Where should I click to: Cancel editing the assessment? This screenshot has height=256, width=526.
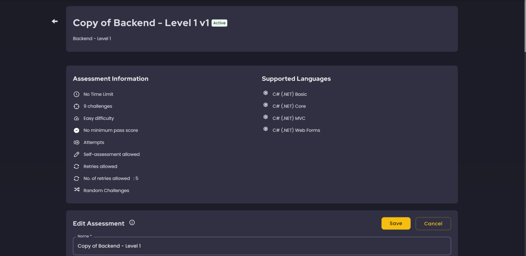pyautogui.click(x=433, y=224)
